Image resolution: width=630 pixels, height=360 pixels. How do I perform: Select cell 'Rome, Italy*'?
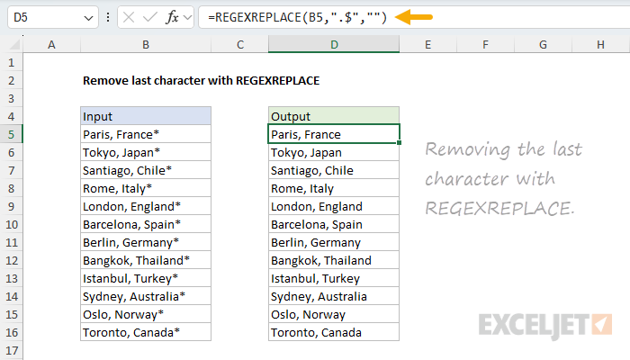pos(146,188)
